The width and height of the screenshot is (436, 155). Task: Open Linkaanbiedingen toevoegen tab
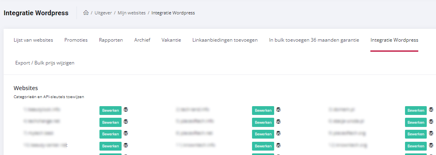point(225,40)
